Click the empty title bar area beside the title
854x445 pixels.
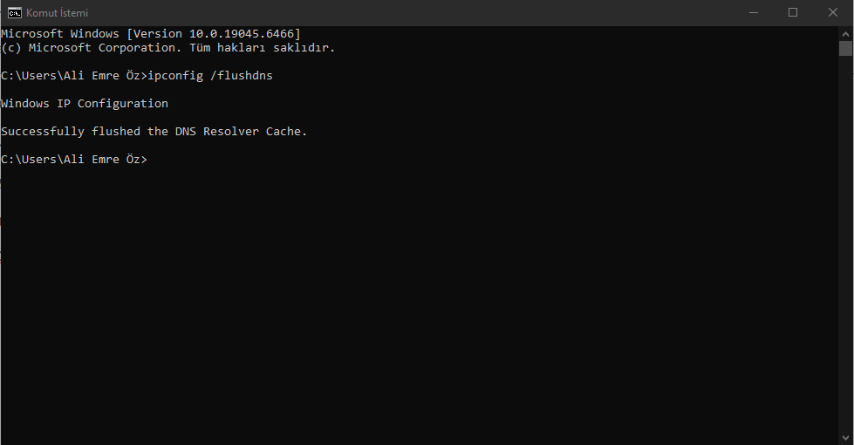pyautogui.click(x=393, y=12)
